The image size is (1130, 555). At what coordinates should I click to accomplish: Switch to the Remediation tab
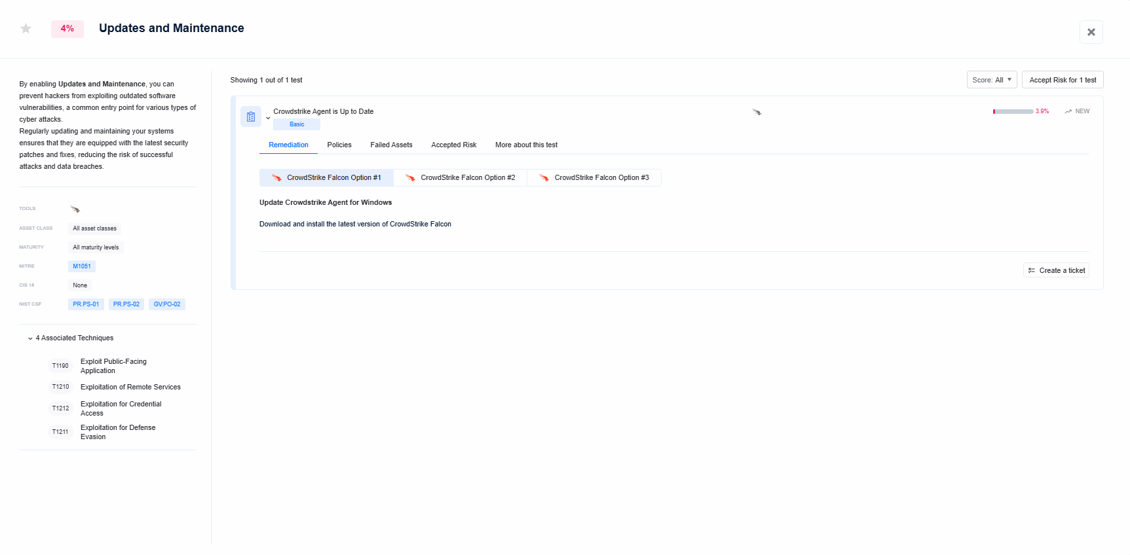pyautogui.click(x=288, y=145)
